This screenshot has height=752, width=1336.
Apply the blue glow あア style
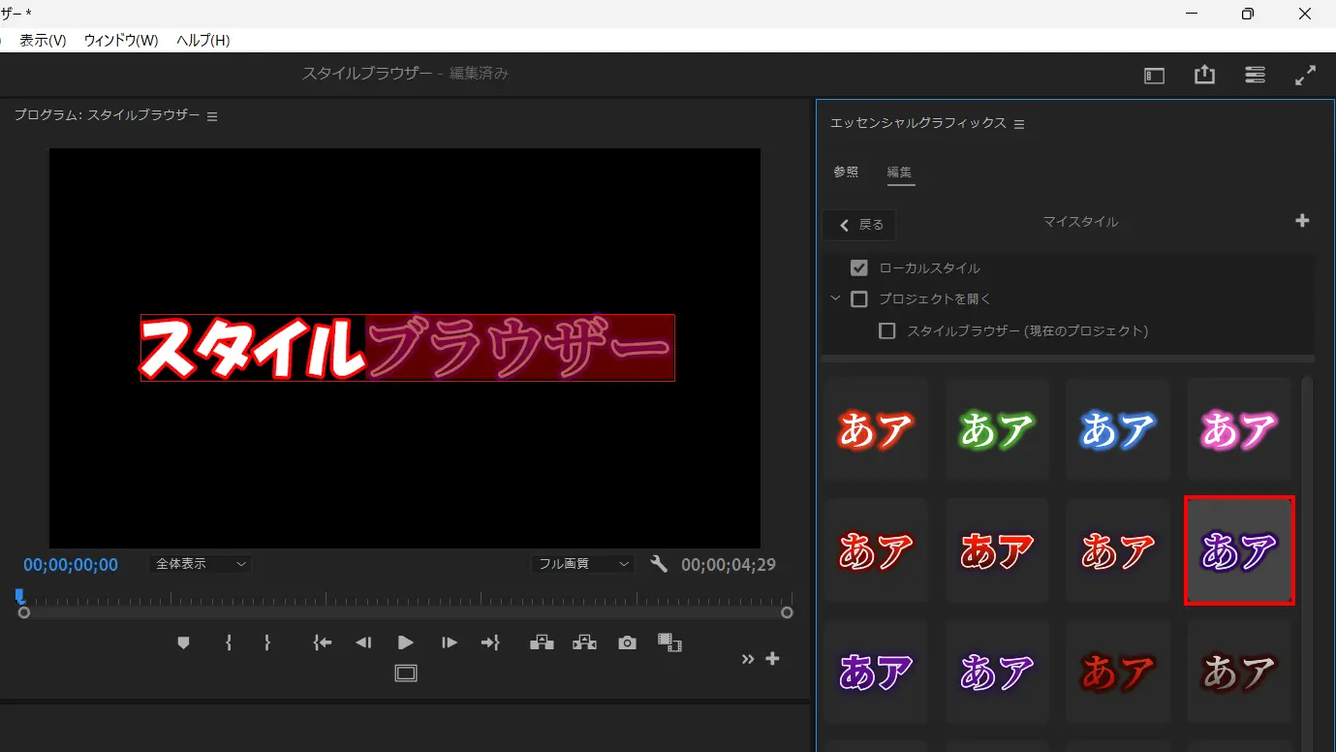click(x=1118, y=429)
